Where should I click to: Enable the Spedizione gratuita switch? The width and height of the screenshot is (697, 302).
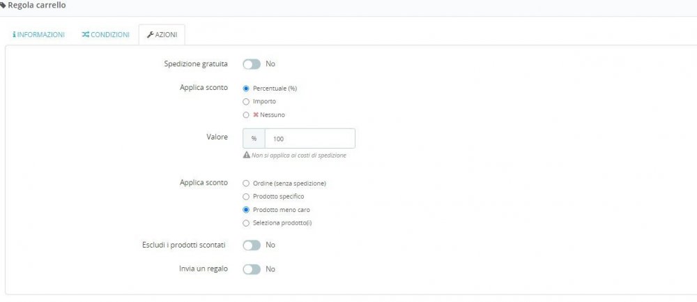pos(252,64)
